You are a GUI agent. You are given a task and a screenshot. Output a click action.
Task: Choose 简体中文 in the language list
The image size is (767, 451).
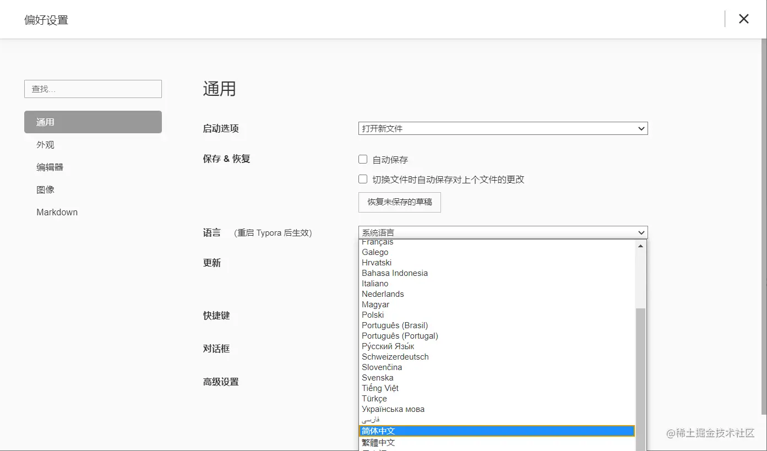tap(497, 431)
